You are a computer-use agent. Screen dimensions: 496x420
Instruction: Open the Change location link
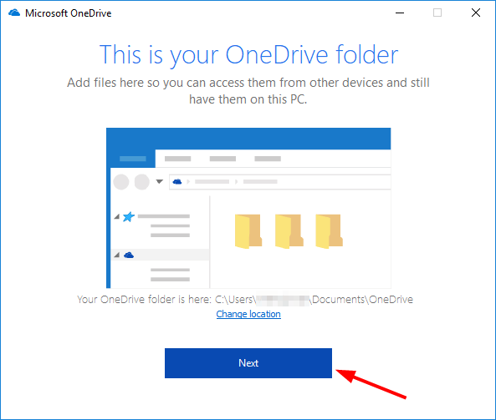click(248, 314)
